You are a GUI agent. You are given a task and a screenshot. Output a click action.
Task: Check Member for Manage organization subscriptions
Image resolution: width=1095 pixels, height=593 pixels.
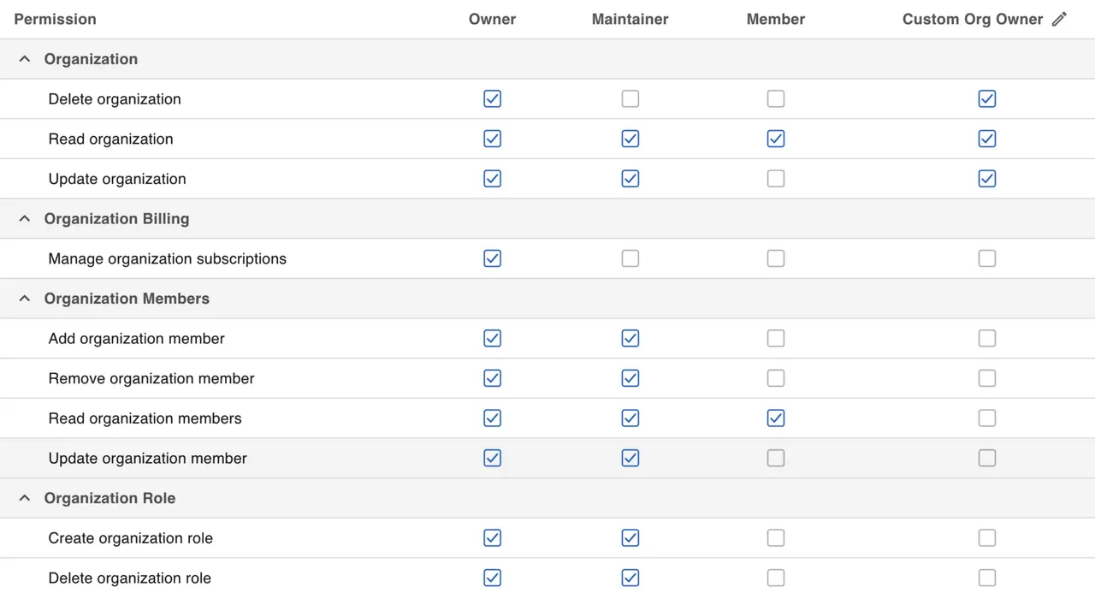[776, 258]
